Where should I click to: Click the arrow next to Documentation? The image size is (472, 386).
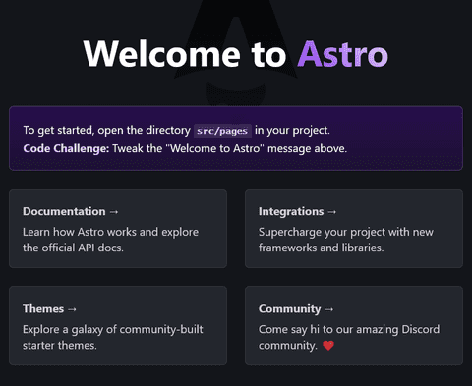(x=114, y=212)
